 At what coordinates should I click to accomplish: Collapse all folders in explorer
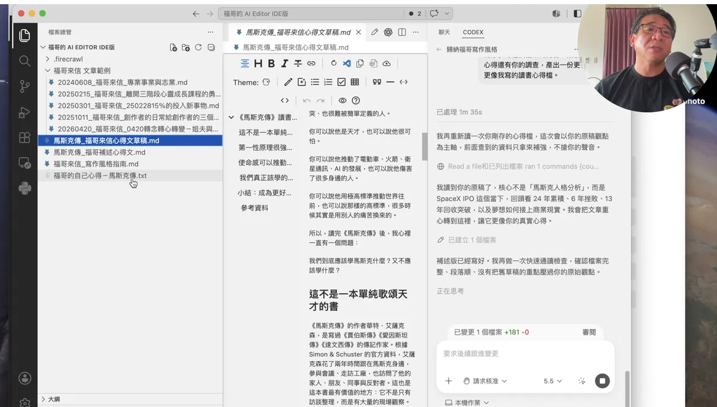click(211, 47)
